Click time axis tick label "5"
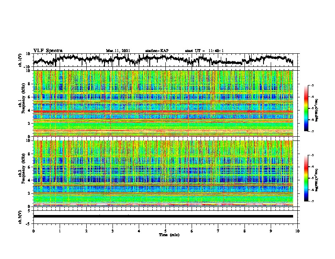This screenshot has height=259, width=335. coord(165,231)
